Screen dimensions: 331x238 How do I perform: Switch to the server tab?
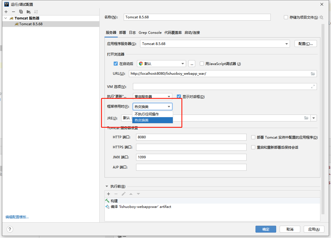(x=111, y=32)
